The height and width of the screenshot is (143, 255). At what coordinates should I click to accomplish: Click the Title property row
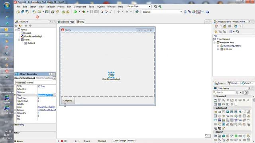35,119
